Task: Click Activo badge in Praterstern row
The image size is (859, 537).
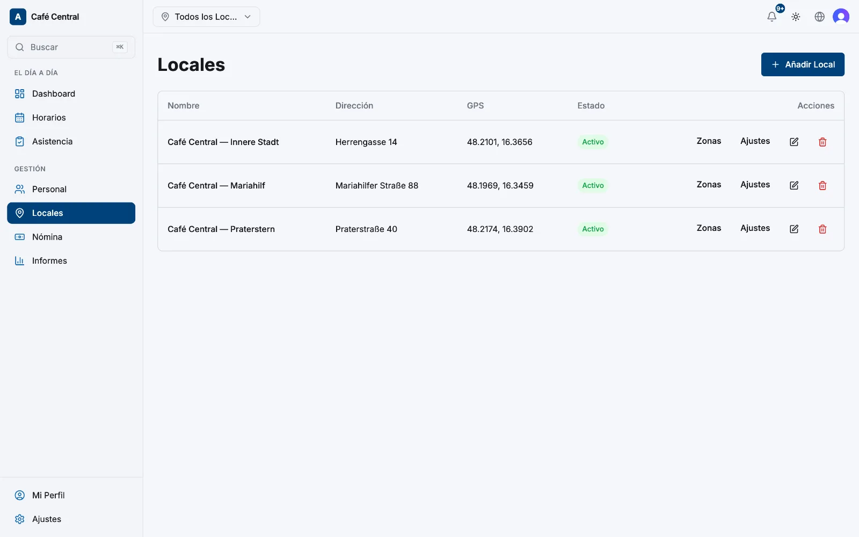Action: [593, 229]
